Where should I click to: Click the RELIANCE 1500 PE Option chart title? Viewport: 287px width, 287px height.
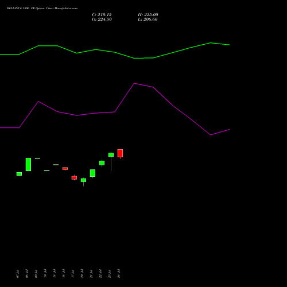coord(42,9)
